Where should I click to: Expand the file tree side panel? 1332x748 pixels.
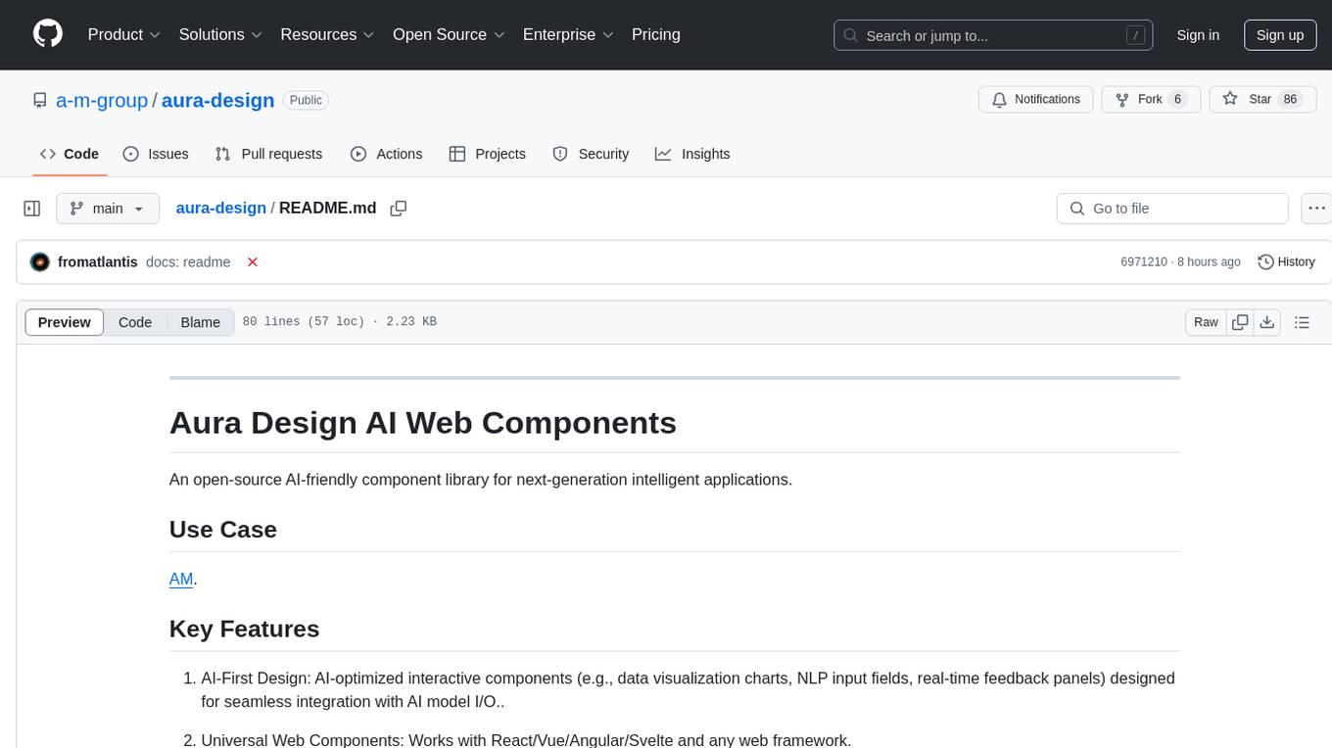pyautogui.click(x=32, y=209)
